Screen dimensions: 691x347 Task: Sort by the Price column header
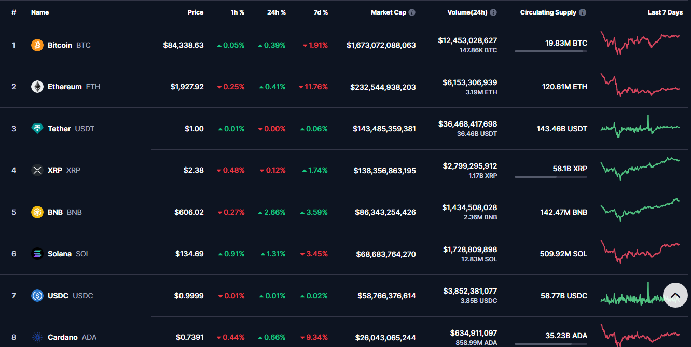point(196,12)
